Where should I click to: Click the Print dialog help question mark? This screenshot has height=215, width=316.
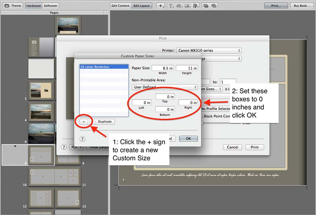click(x=64, y=147)
